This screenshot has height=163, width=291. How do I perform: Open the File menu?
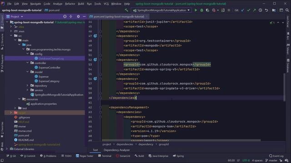9,4
